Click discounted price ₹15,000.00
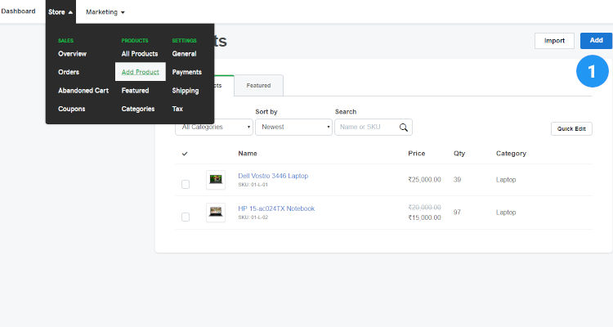 pos(424,218)
